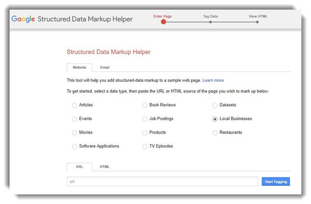Open the HTML input tab
The height and width of the screenshot is (204, 311).
(x=104, y=167)
